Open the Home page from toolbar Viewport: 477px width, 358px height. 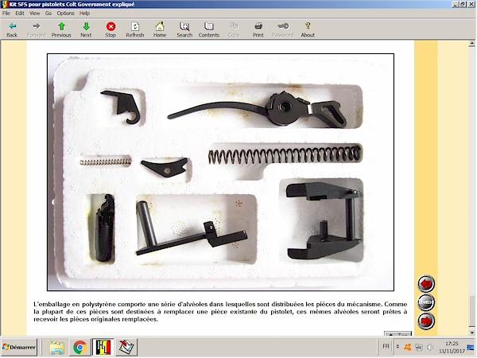click(160, 29)
